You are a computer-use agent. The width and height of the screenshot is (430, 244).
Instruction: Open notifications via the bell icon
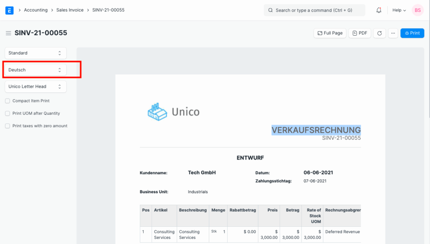(x=378, y=10)
